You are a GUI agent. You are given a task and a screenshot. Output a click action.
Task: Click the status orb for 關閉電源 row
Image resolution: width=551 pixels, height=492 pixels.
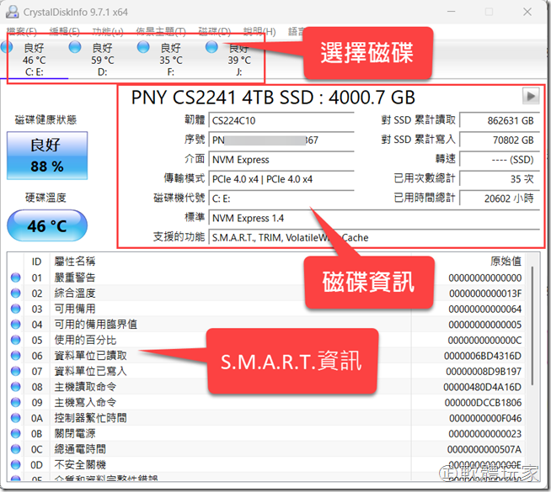(x=15, y=434)
